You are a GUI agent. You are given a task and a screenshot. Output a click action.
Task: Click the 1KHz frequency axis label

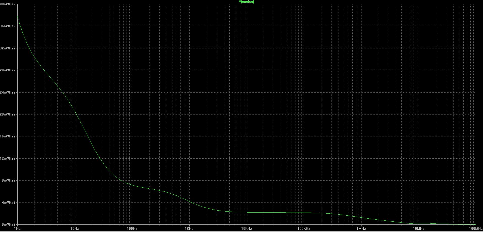pos(189,229)
